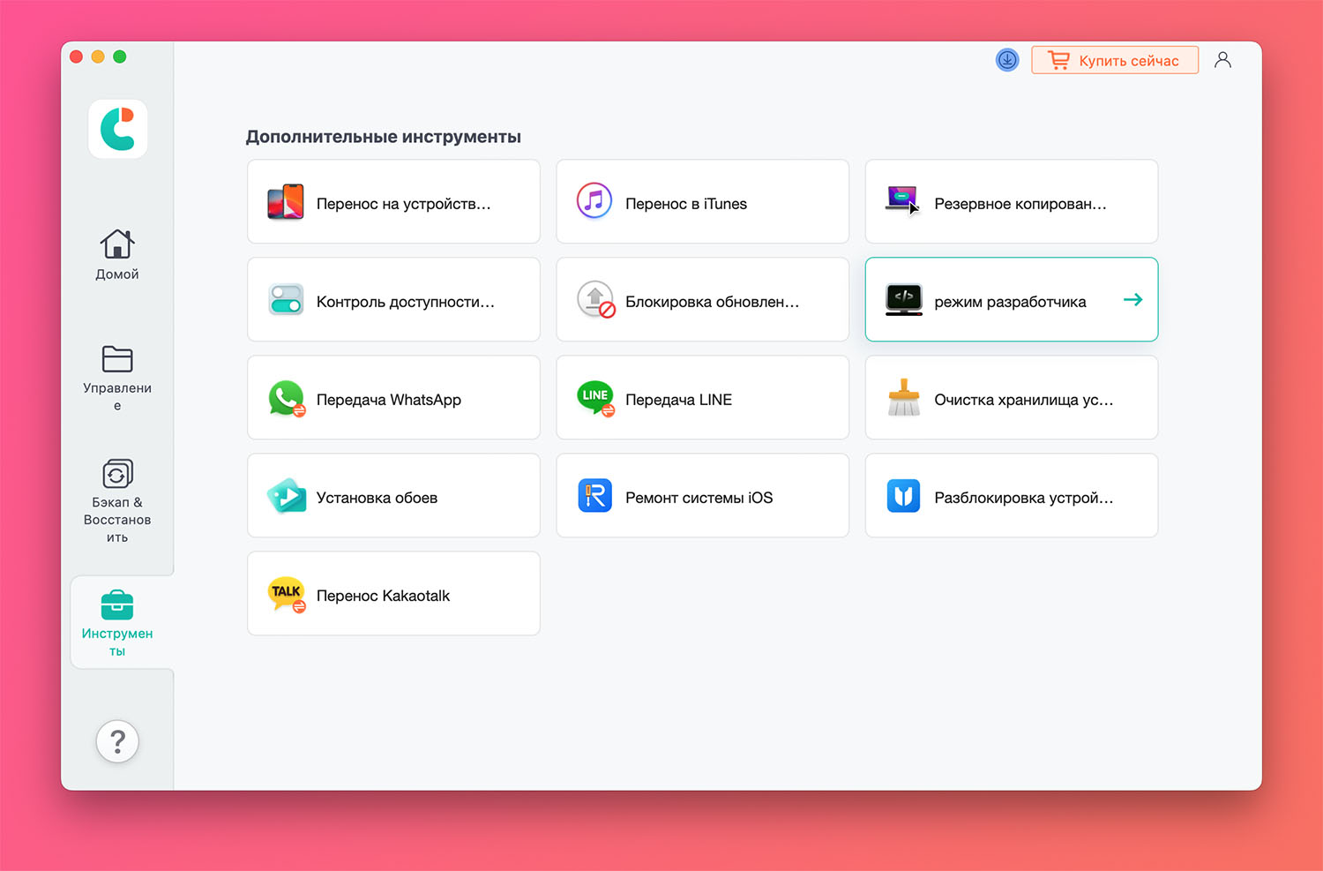Click the broom icon for Очистка хранилища
This screenshot has width=1323, height=871.
(x=903, y=398)
